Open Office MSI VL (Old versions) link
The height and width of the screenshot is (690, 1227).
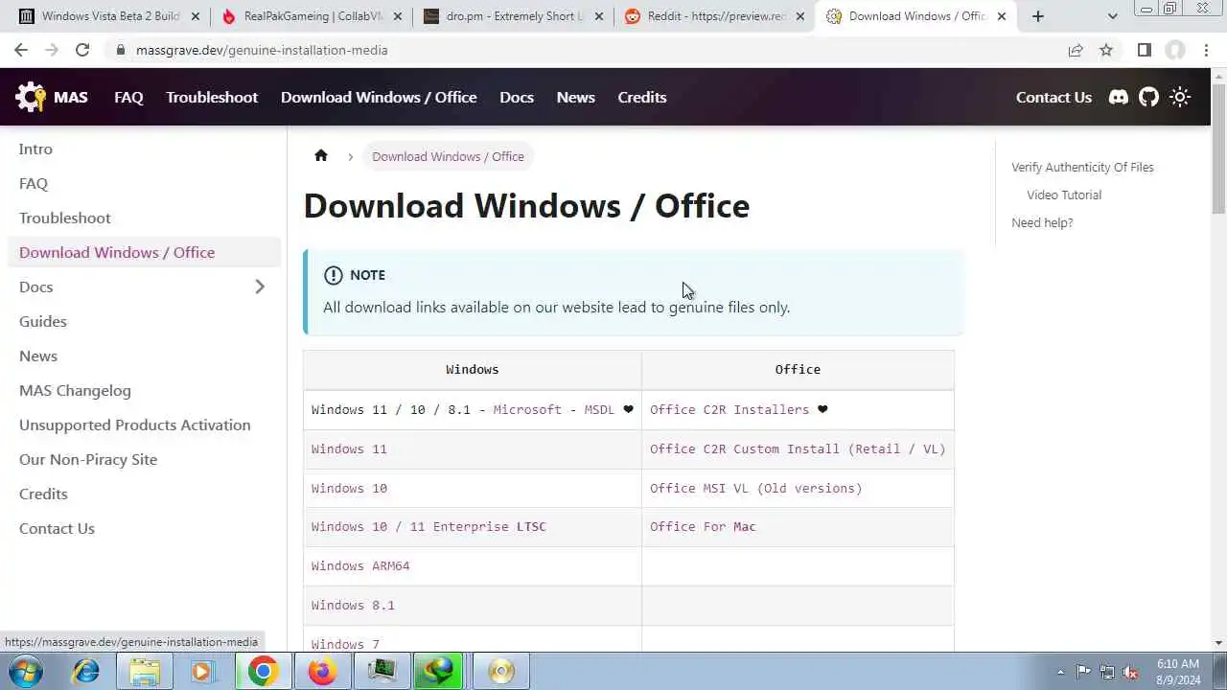[x=756, y=488]
